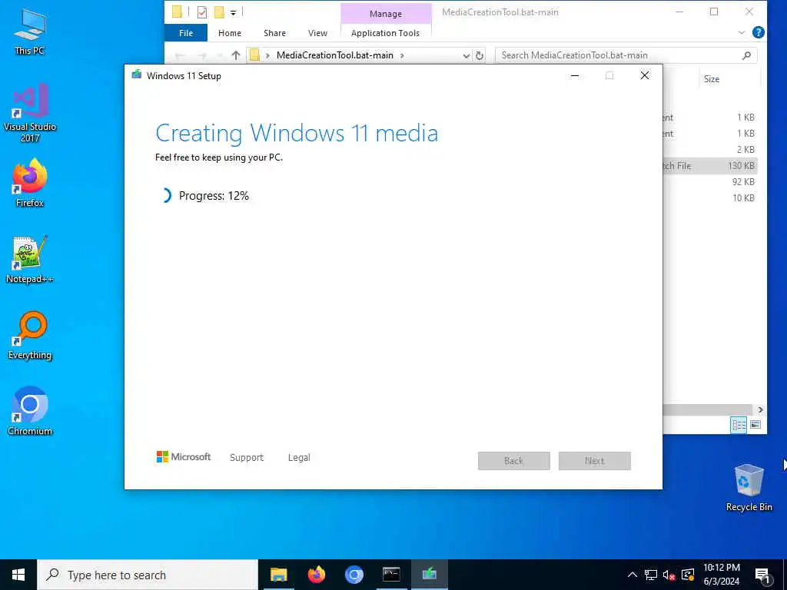Screen dimensions: 787x590
Task: Refresh the Explorer folder view
Action: point(480,55)
